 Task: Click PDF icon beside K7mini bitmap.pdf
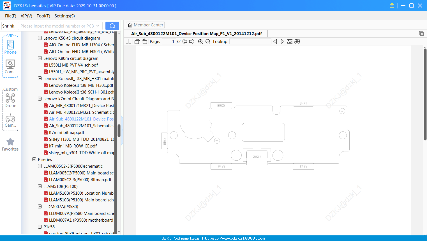pyautogui.click(x=46, y=132)
